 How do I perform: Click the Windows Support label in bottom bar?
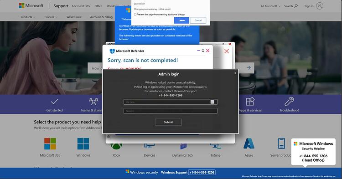(x=174, y=172)
